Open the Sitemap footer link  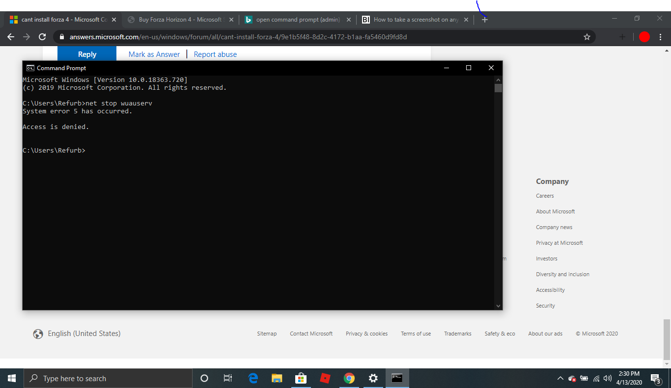pos(267,334)
